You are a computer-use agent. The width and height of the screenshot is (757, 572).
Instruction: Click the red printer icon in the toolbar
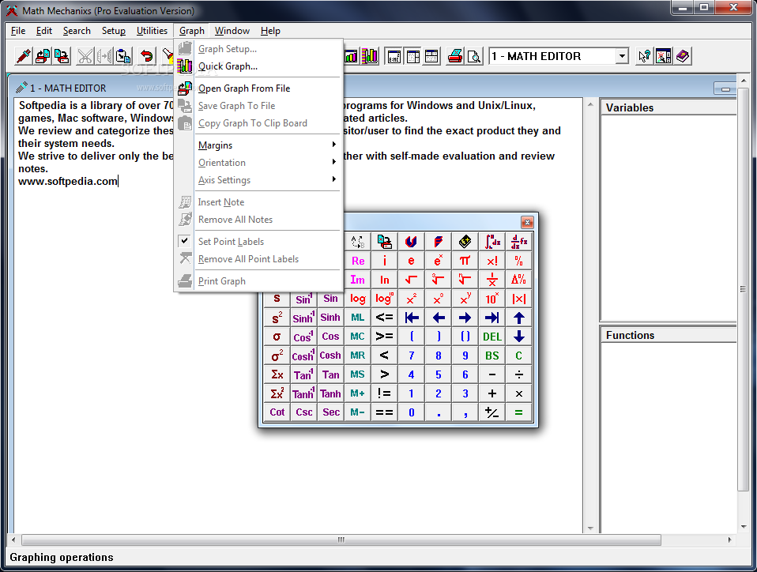[455, 56]
